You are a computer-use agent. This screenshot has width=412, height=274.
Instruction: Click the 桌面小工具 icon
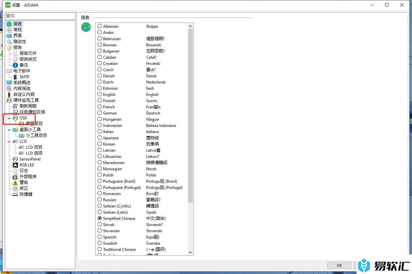[x=15, y=129]
